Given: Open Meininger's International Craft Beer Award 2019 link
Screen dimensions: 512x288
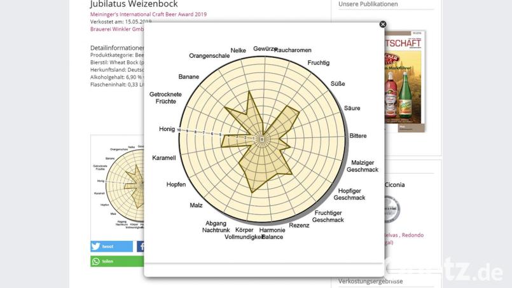Looking at the screenshot, I should (x=148, y=15).
